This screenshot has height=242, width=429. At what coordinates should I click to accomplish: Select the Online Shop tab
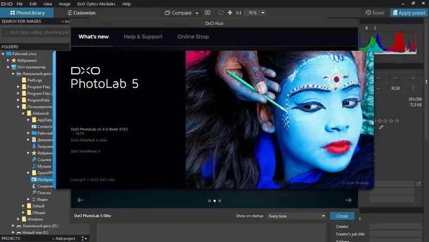click(x=193, y=36)
